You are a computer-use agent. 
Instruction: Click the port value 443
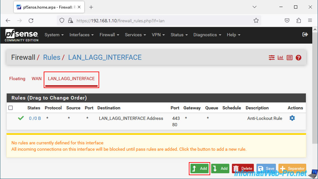(176, 118)
